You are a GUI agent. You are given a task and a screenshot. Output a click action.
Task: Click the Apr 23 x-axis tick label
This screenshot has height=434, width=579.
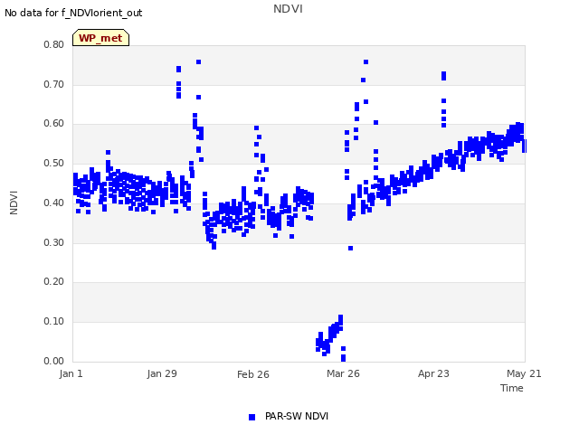click(433, 373)
